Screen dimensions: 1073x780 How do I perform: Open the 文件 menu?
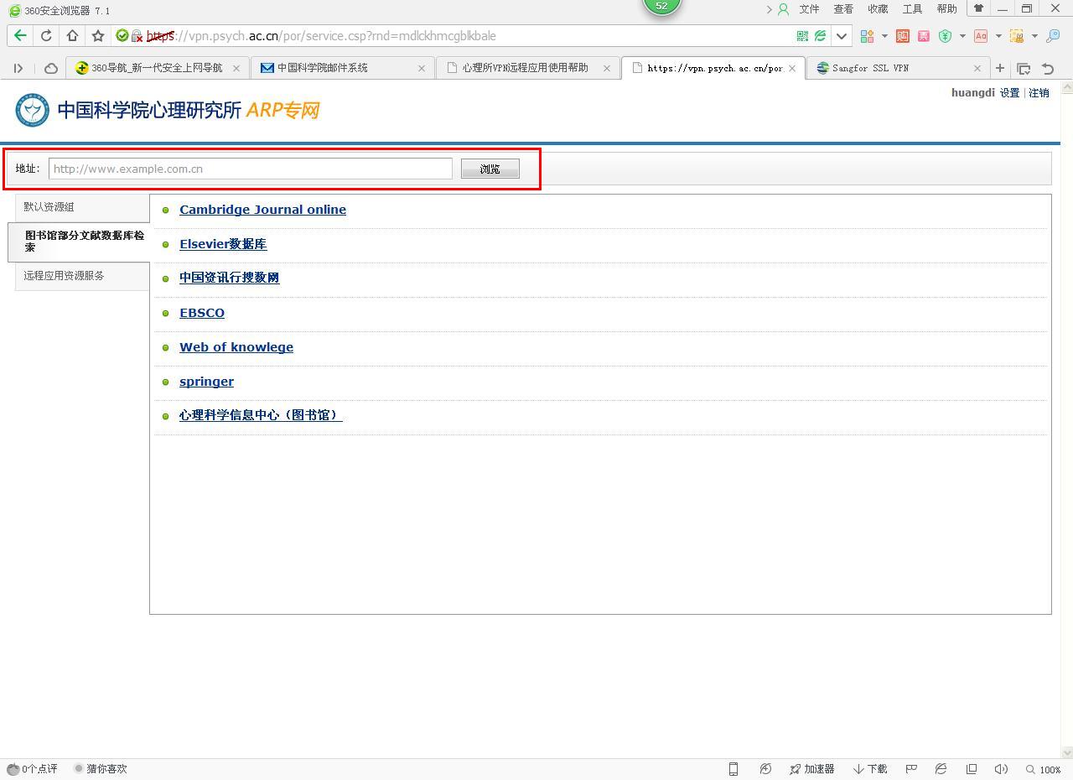[809, 9]
